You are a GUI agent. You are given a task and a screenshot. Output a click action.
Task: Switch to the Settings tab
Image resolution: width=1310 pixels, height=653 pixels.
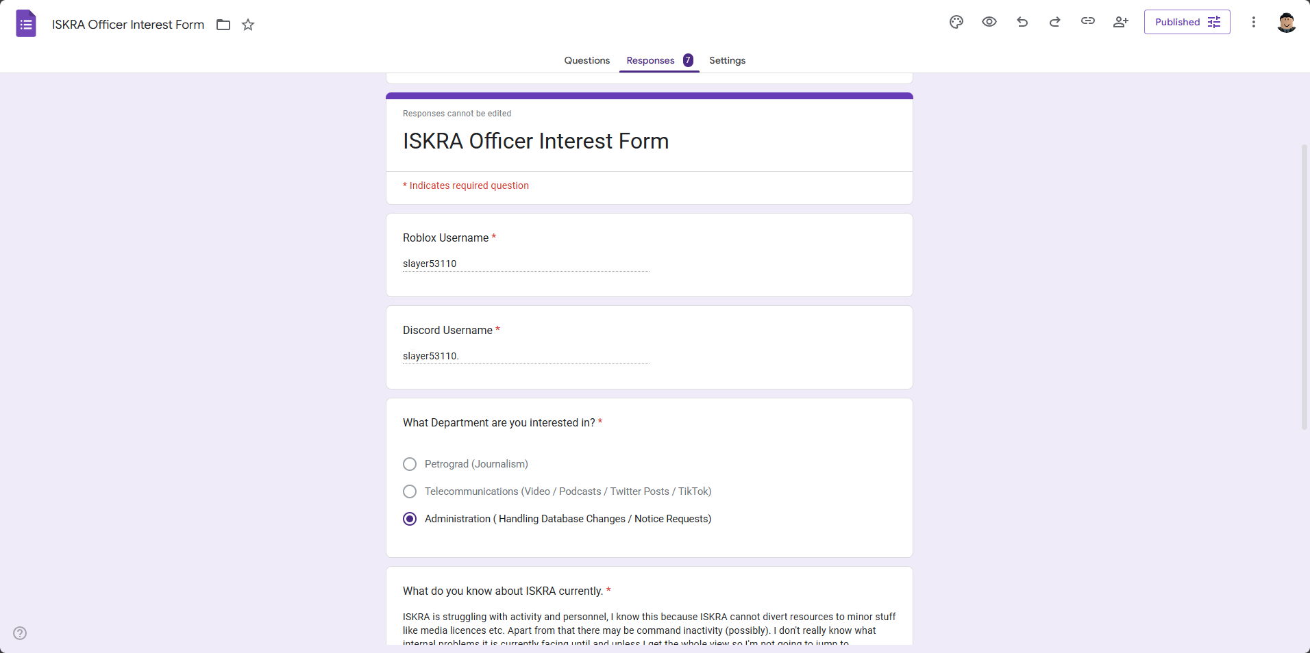tap(728, 60)
